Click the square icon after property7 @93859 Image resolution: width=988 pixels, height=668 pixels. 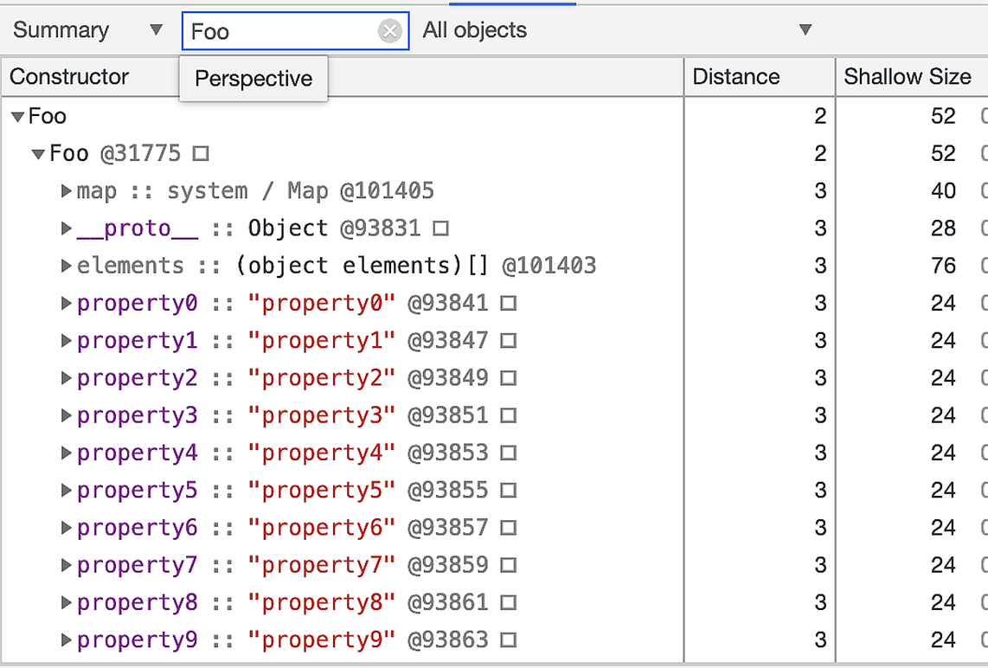509,566
